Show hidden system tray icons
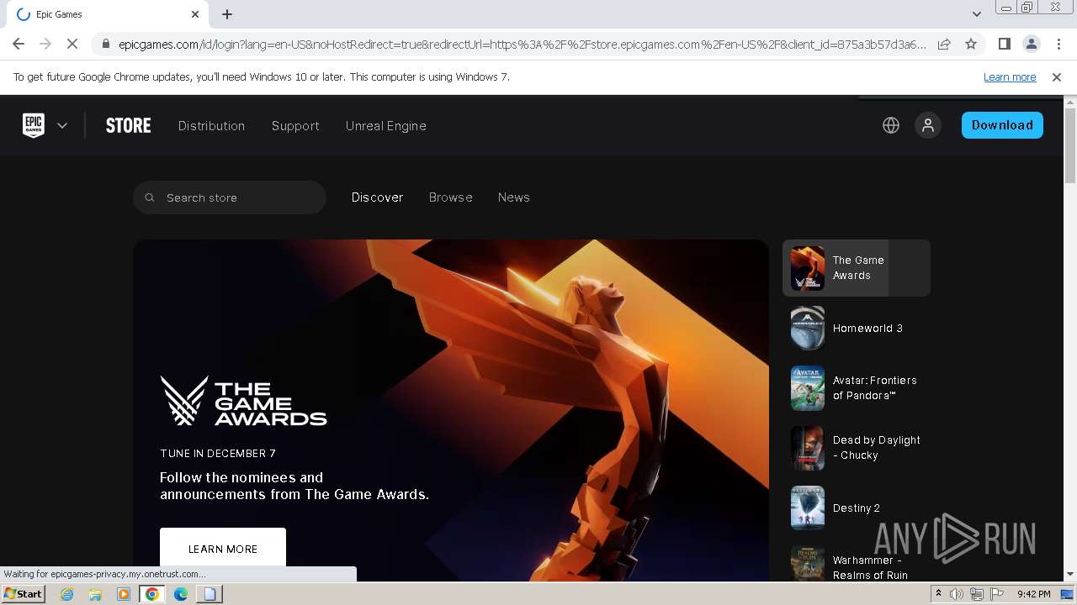 point(938,594)
